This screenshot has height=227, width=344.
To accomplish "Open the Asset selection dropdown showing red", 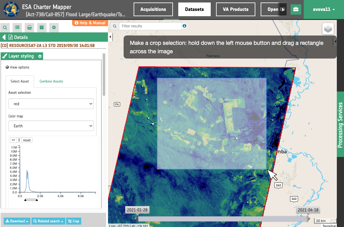I will click(51, 104).
